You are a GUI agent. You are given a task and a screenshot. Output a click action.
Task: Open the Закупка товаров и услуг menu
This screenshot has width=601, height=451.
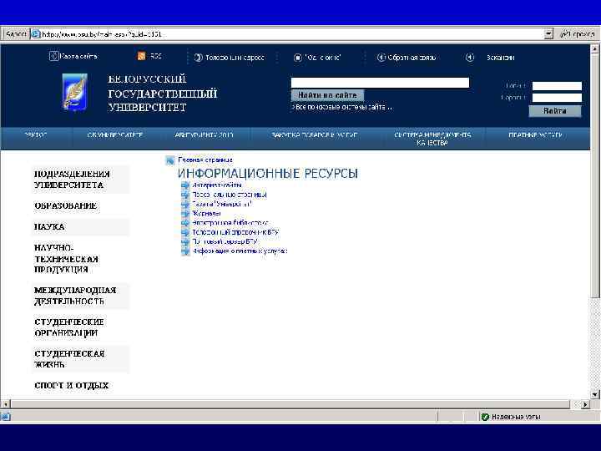315,135
